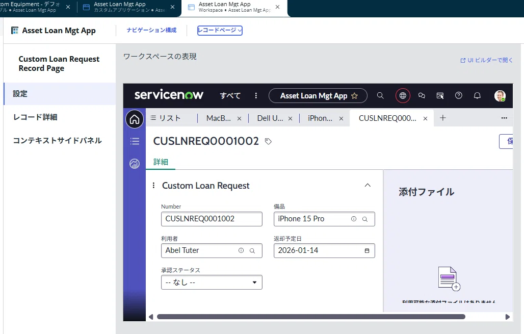524x334 pixels.
Task: Click the vertical dots menu beside すべて
Action: [256, 96]
